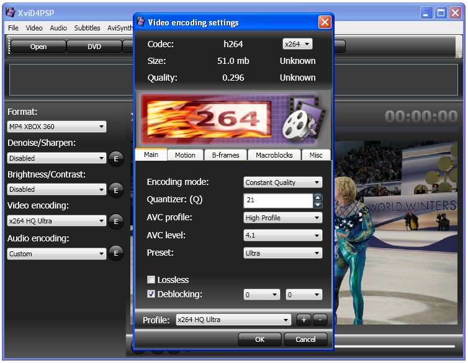
Task: Open second Deblocking value dropdown
Action: [304, 295]
